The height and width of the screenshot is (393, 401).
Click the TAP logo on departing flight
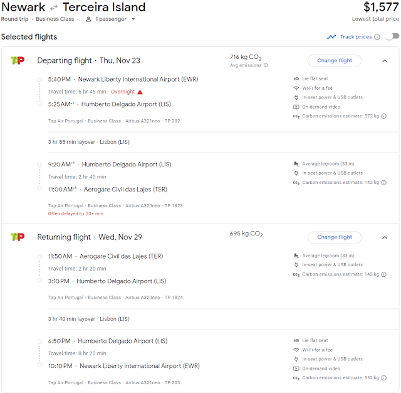point(18,60)
